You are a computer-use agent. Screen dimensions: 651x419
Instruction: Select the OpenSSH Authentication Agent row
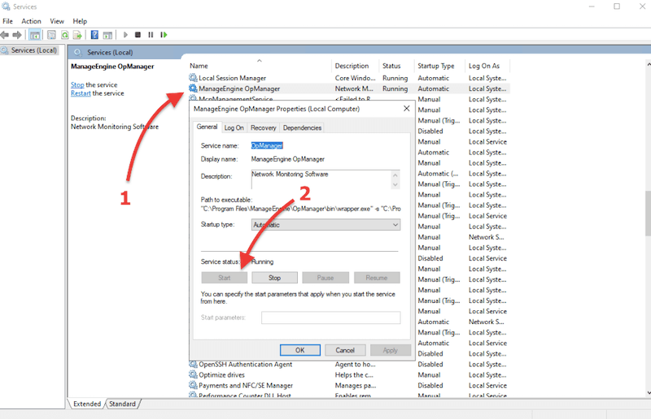(x=349, y=365)
